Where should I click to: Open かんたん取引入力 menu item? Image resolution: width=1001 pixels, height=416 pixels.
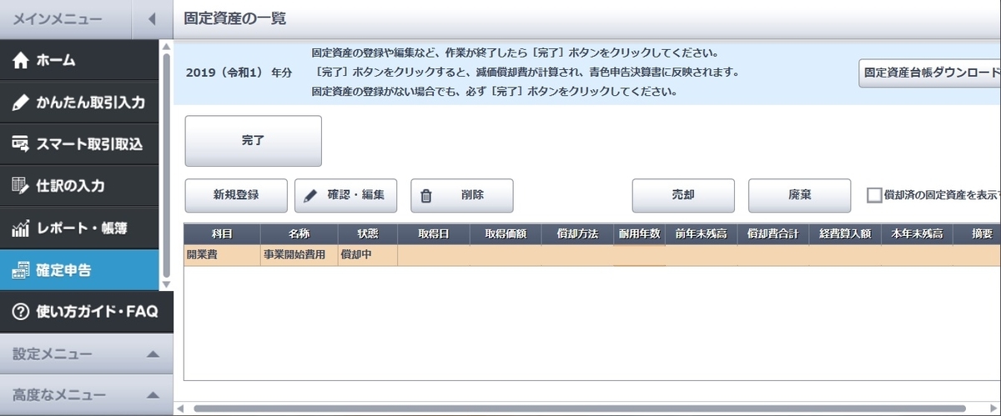(x=79, y=103)
